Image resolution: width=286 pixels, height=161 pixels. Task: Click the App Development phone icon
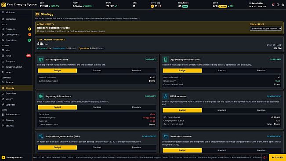166,59
